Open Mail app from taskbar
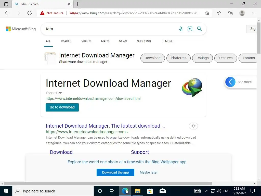Screen dimensions: 261x196 click(162, 191)
